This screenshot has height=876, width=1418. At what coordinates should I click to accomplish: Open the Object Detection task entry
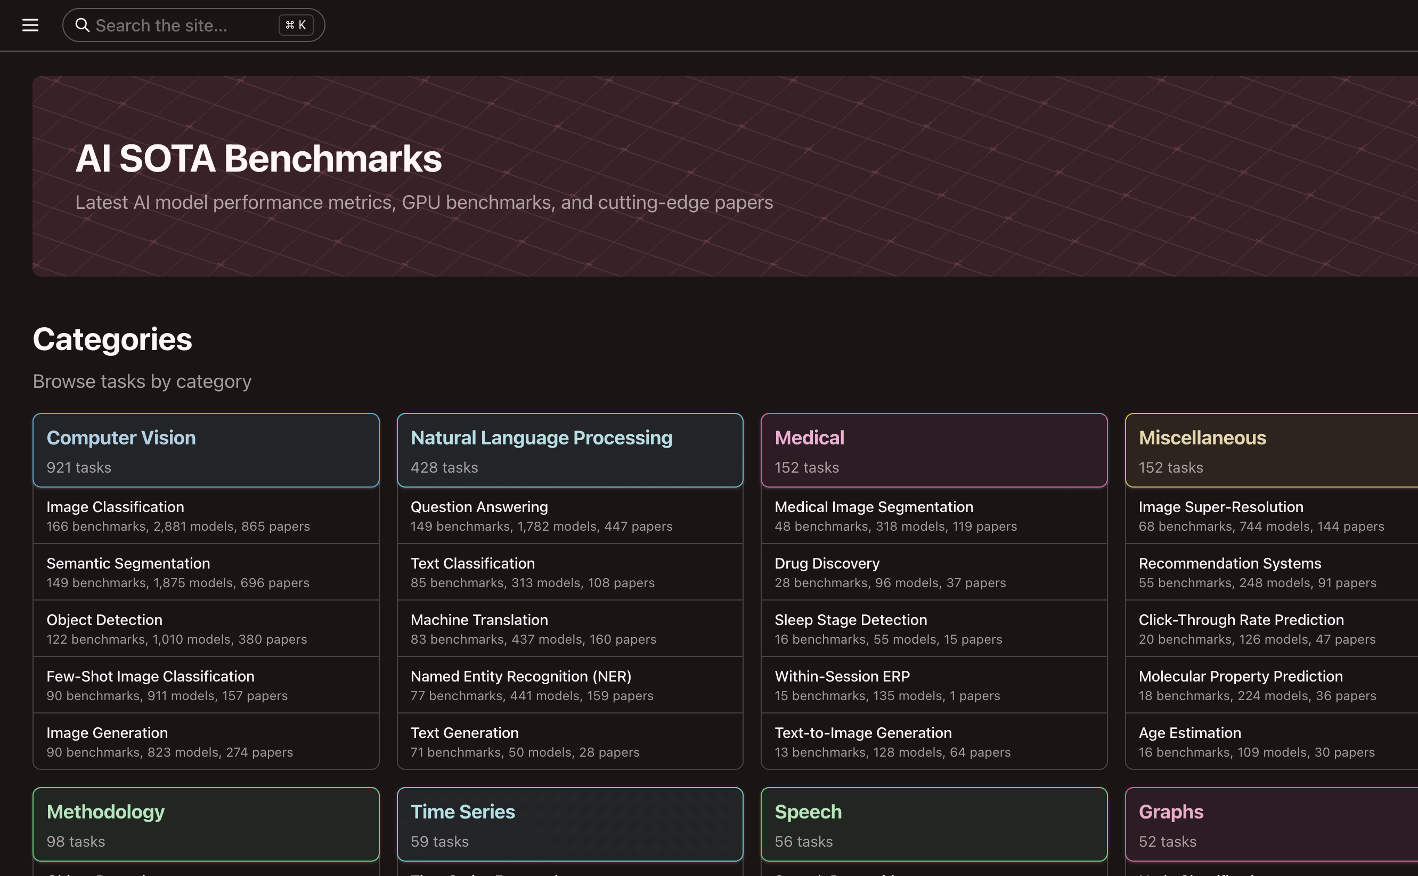pyautogui.click(x=206, y=628)
